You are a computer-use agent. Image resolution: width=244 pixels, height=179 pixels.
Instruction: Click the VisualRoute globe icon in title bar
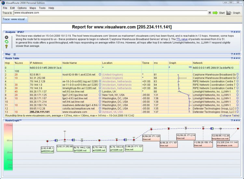pyautogui.click(x=3, y=3)
